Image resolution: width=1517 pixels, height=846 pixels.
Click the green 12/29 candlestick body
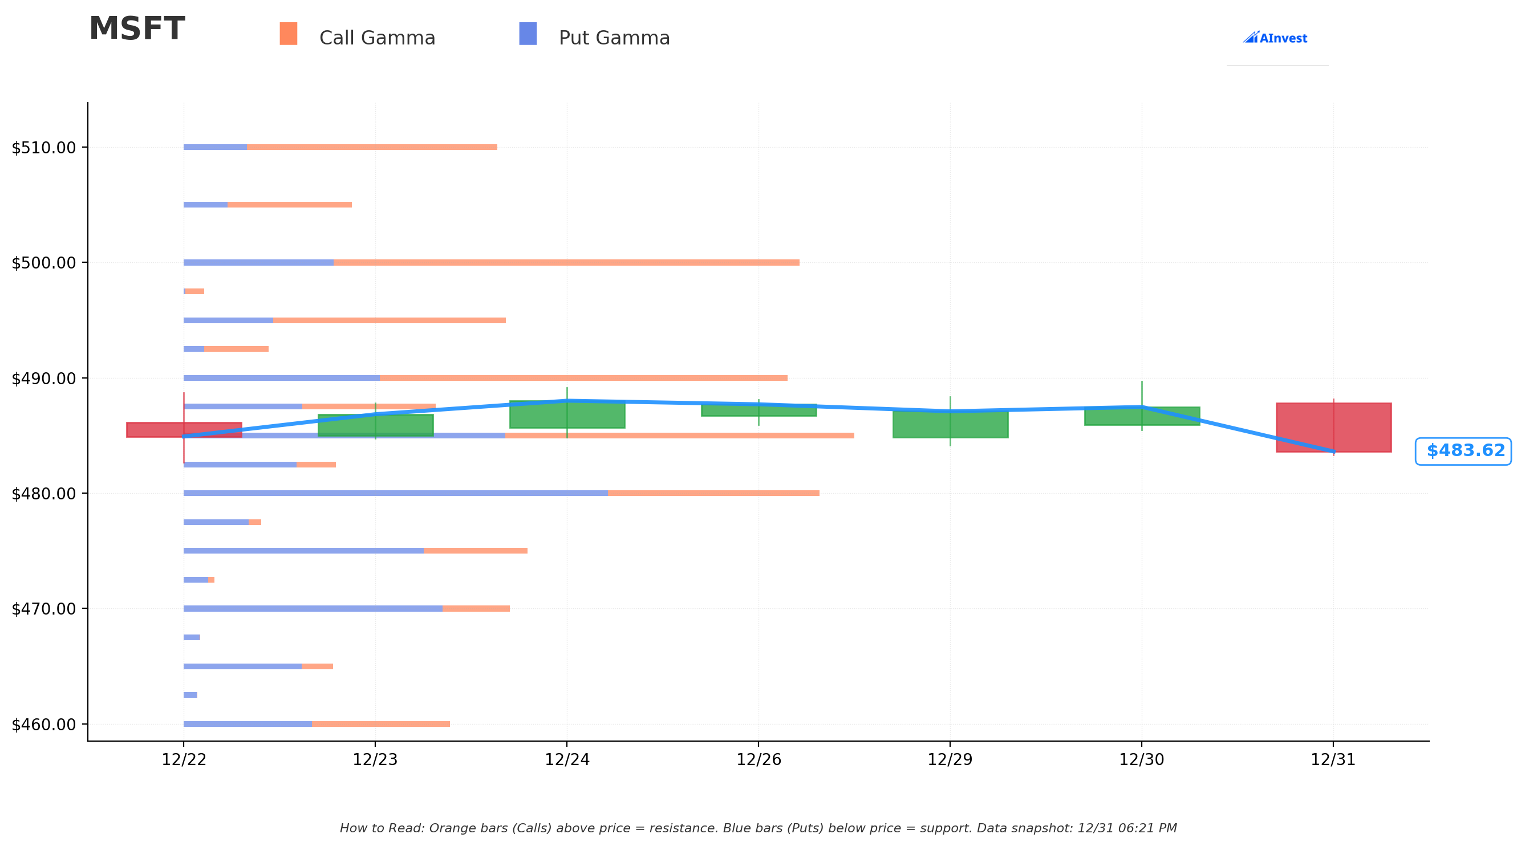(x=951, y=424)
